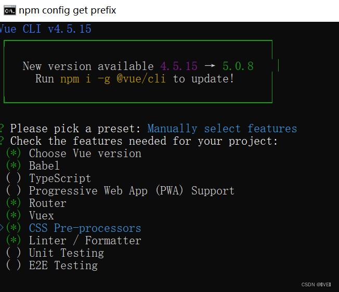Select the Linter / Formatter option text

(85, 241)
